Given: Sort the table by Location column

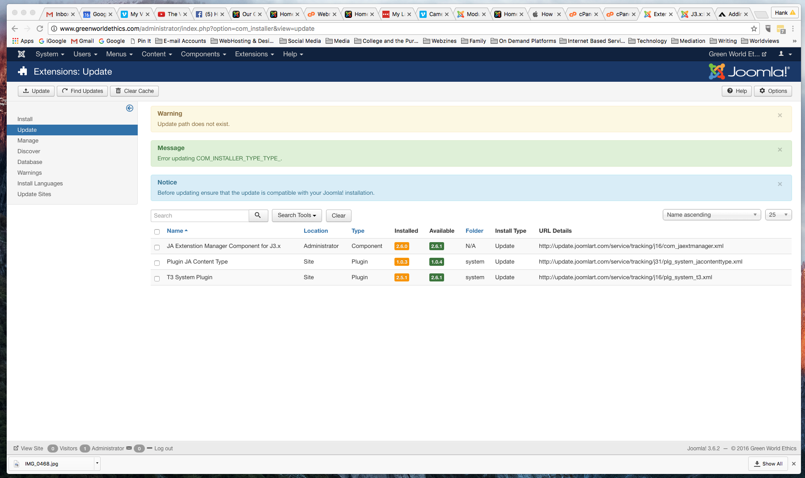Looking at the screenshot, I should [315, 231].
